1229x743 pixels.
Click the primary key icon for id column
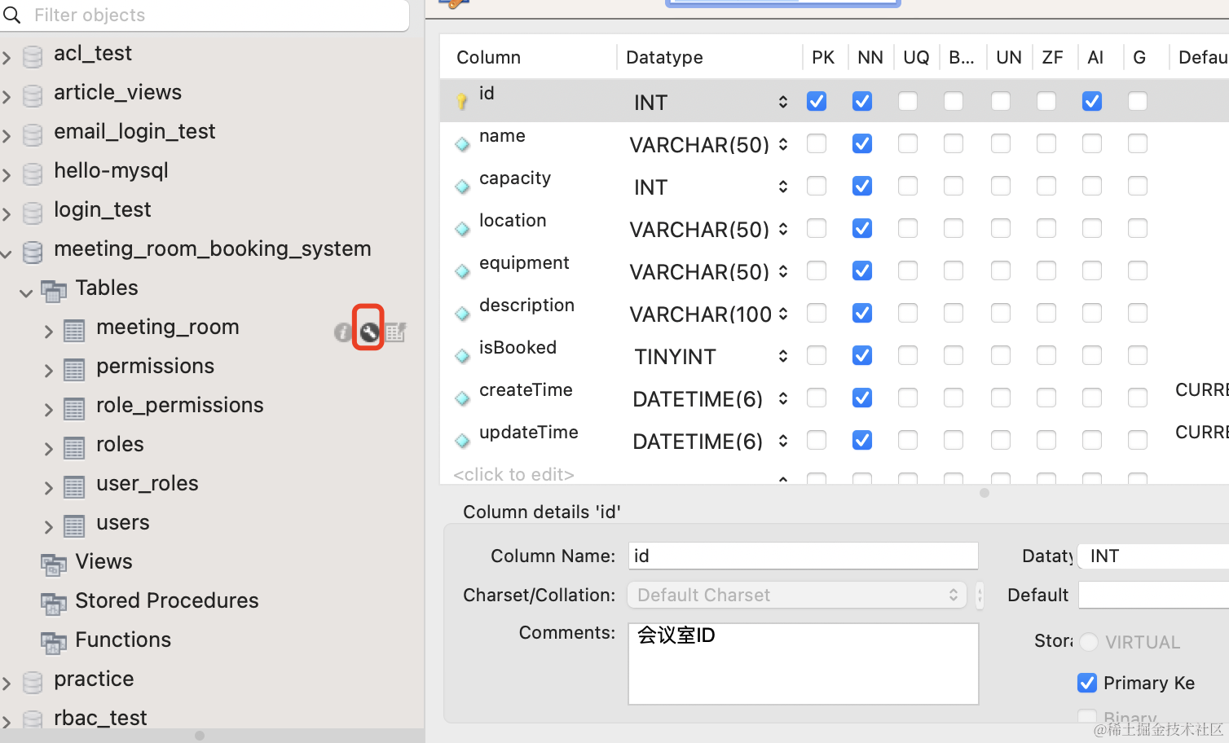pyautogui.click(x=462, y=101)
